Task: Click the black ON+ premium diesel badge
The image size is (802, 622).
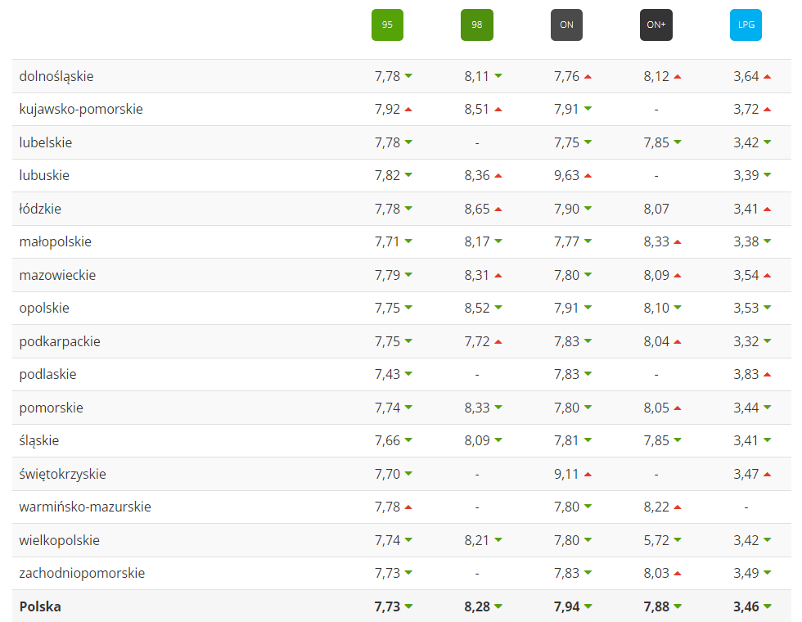Action: point(656,25)
